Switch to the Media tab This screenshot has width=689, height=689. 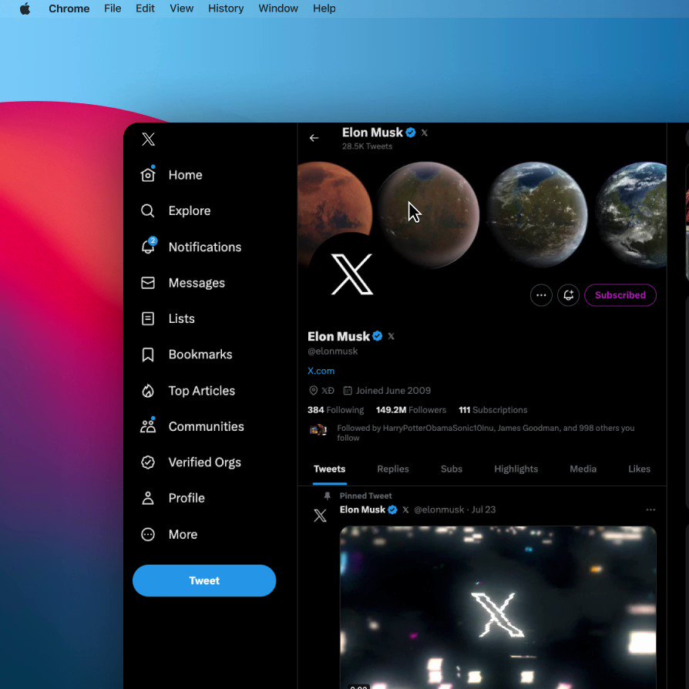click(583, 469)
